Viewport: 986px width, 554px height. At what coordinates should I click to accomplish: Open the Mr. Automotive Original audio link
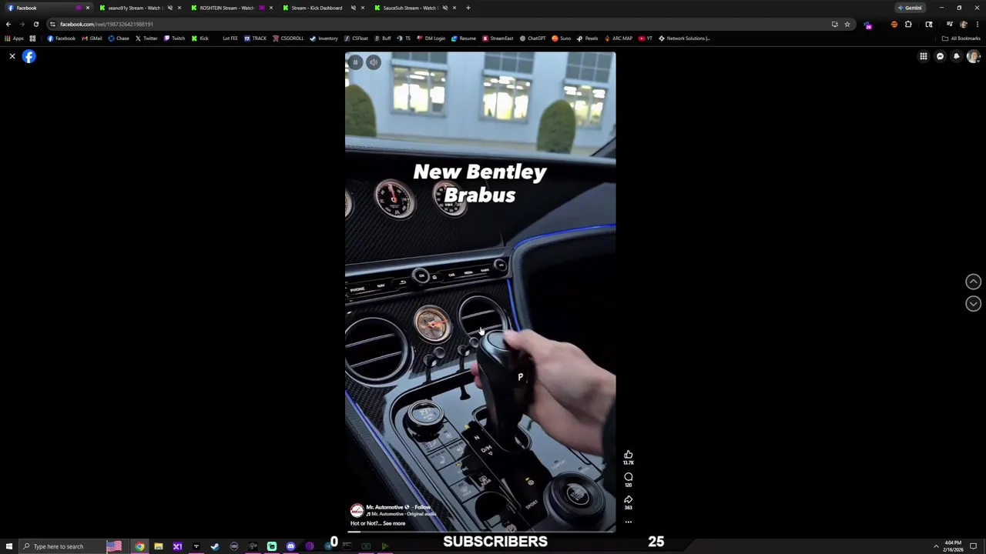(x=402, y=514)
